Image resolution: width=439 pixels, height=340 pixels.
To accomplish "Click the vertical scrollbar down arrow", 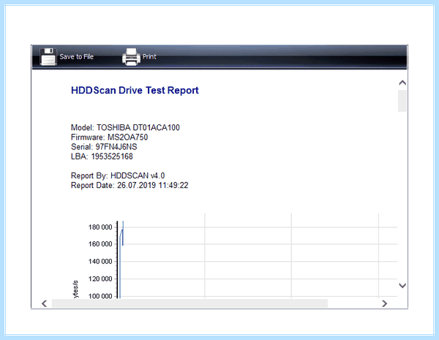I will pyautogui.click(x=402, y=285).
